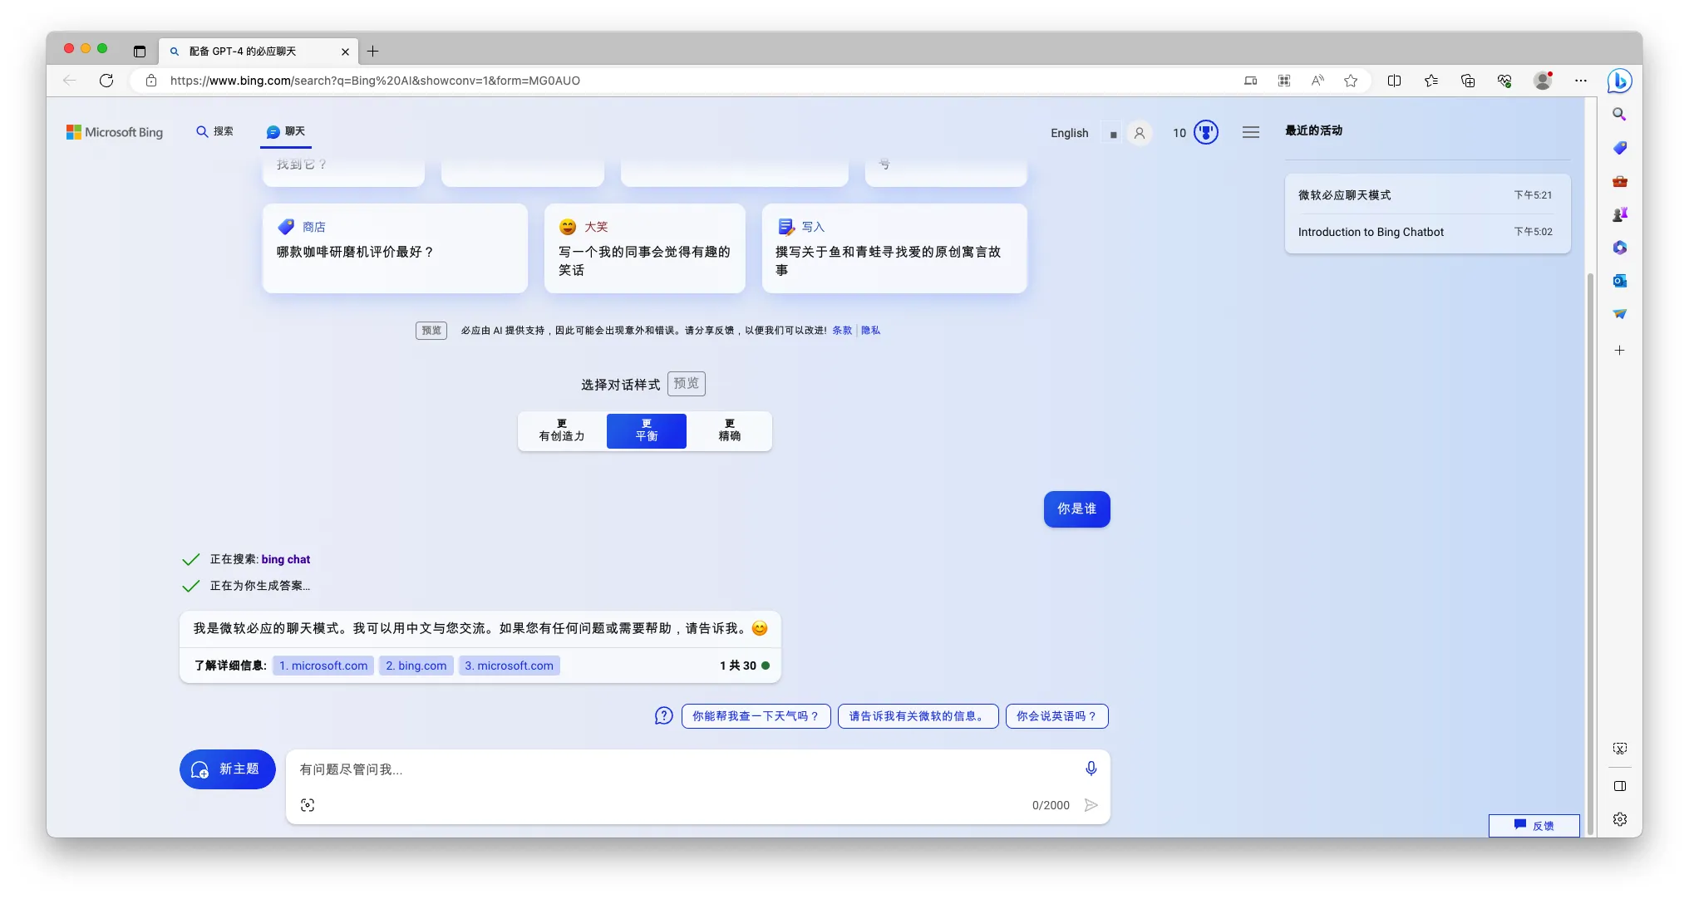The width and height of the screenshot is (1689, 899).
Task: Click the Read Aloud icon in address bar
Action: [x=1317, y=81]
